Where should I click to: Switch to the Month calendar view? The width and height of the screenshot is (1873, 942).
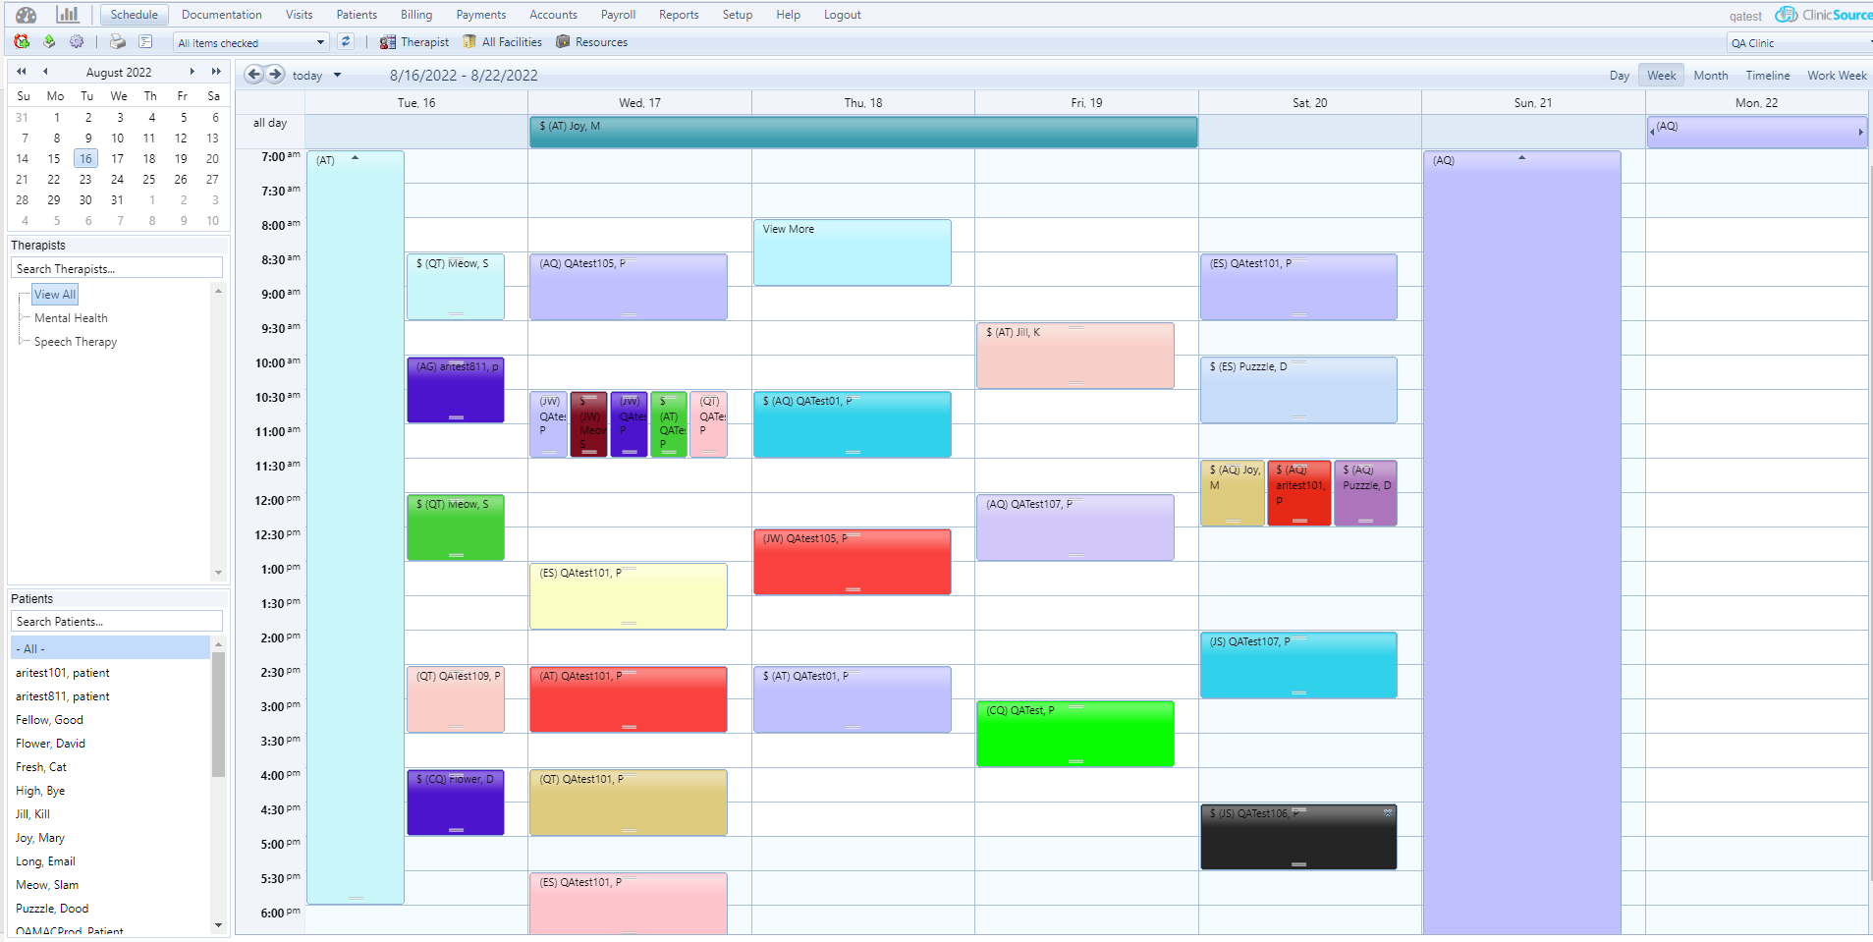coord(1711,75)
